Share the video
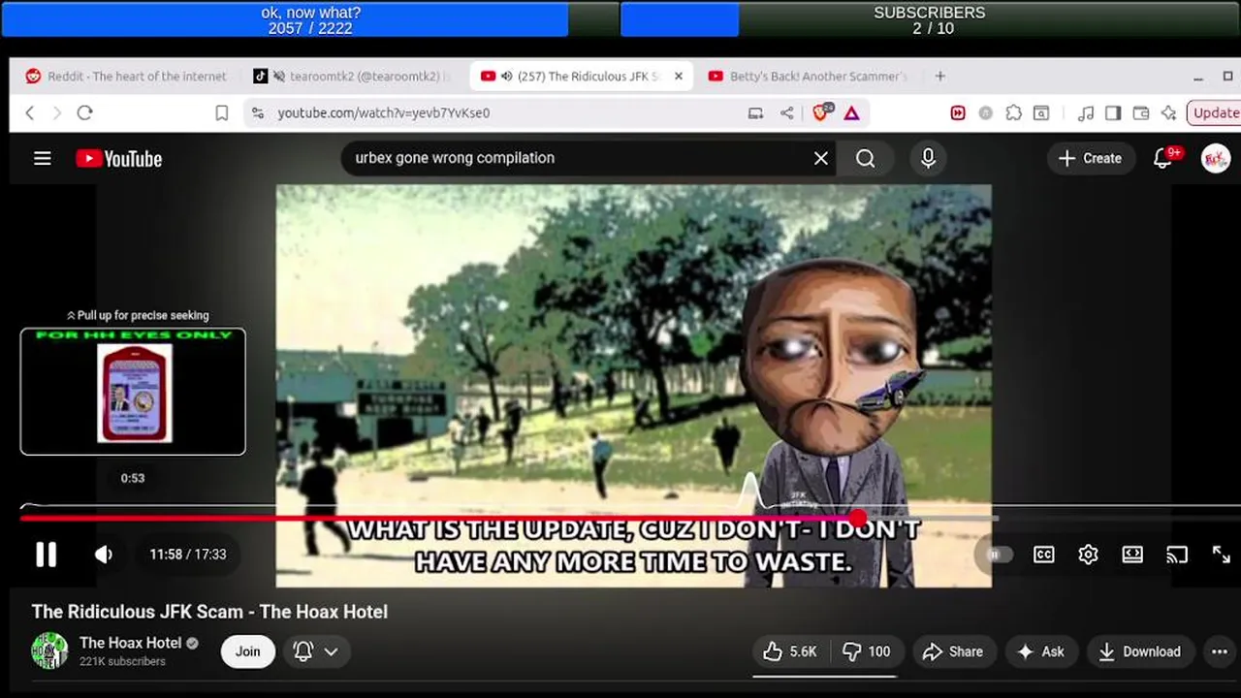 (952, 651)
